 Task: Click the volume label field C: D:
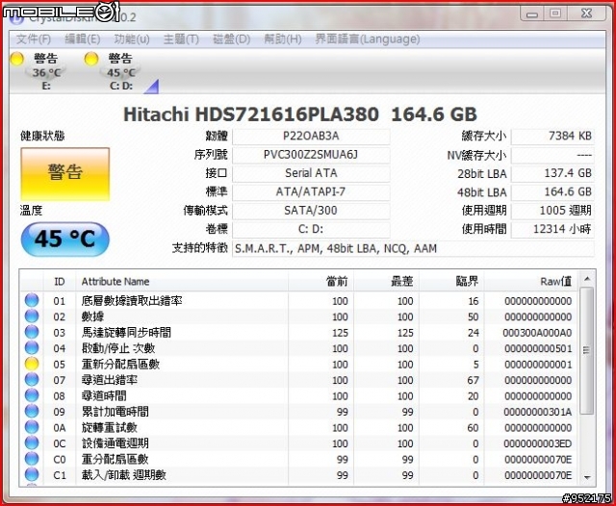tap(311, 229)
